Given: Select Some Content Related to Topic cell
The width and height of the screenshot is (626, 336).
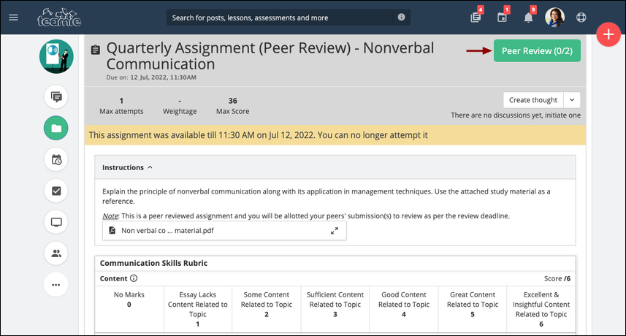Looking at the screenshot, I should coord(267,309).
